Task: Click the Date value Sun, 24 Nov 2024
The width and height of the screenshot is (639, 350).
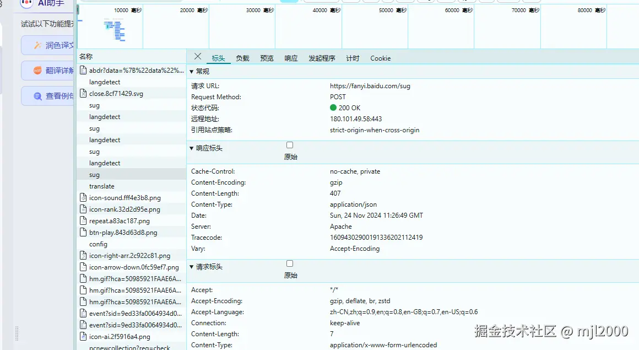Action: click(x=376, y=216)
